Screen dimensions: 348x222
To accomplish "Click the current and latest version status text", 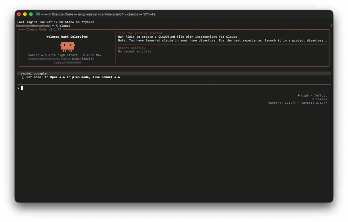I will coord(297,103).
